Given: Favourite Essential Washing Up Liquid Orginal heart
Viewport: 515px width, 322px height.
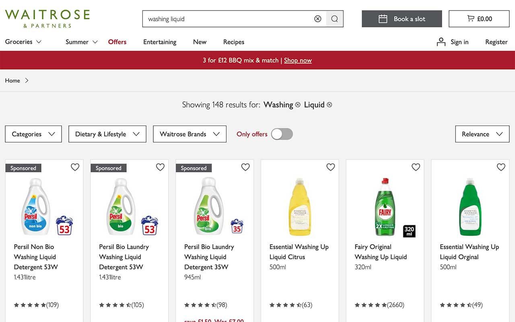Looking at the screenshot, I should (x=501, y=167).
